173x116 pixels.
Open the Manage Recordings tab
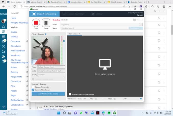pos(73,14)
